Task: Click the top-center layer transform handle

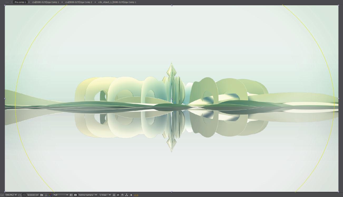Action: click(x=172, y=5)
